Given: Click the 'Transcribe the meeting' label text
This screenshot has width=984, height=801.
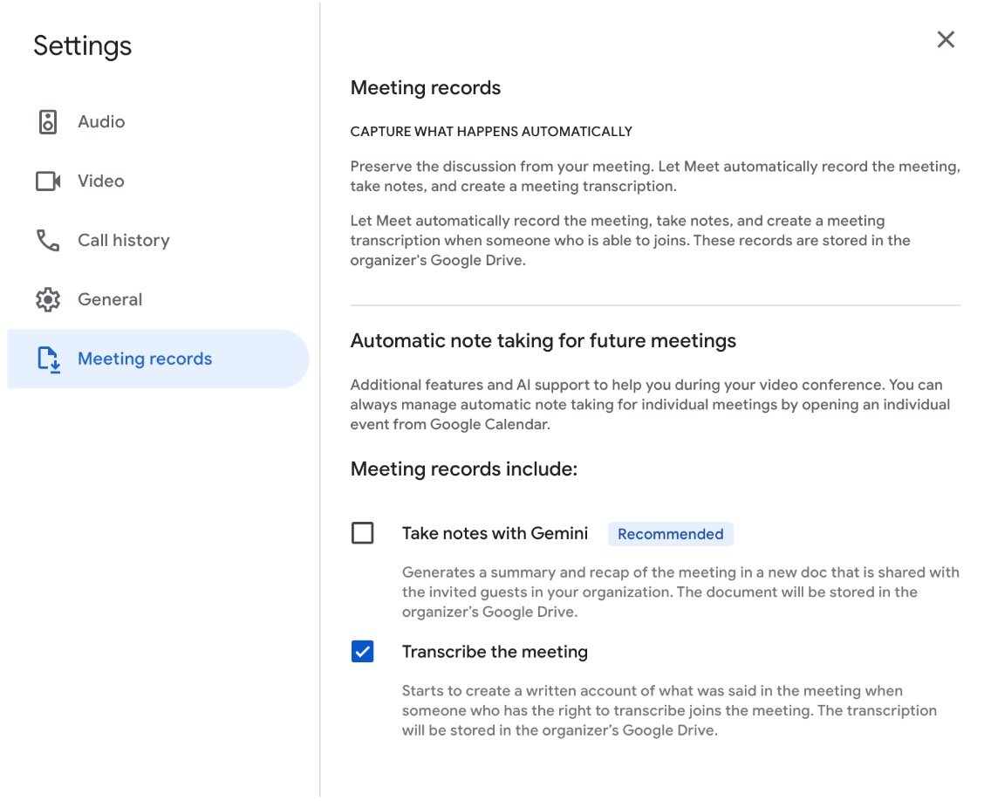Looking at the screenshot, I should pyautogui.click(x=495, y=652).
